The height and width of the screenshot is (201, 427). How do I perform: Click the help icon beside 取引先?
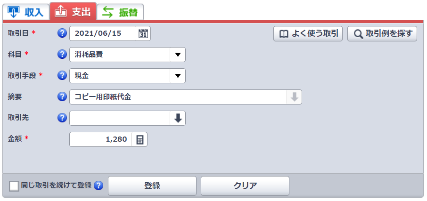[x=62, y=118]
